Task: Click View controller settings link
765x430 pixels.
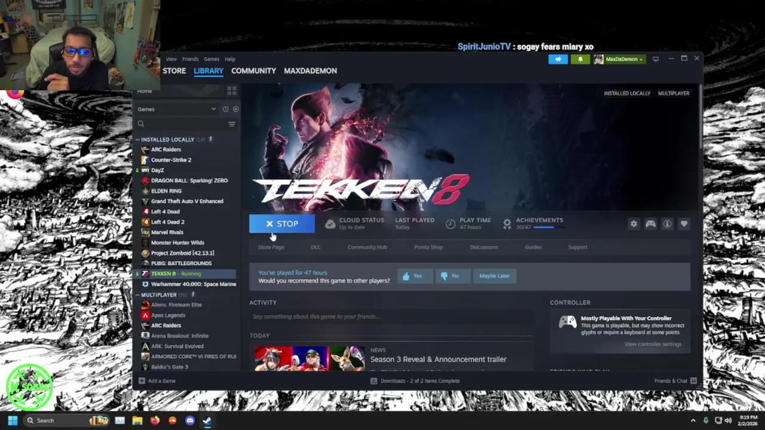Action: (653, 344)
